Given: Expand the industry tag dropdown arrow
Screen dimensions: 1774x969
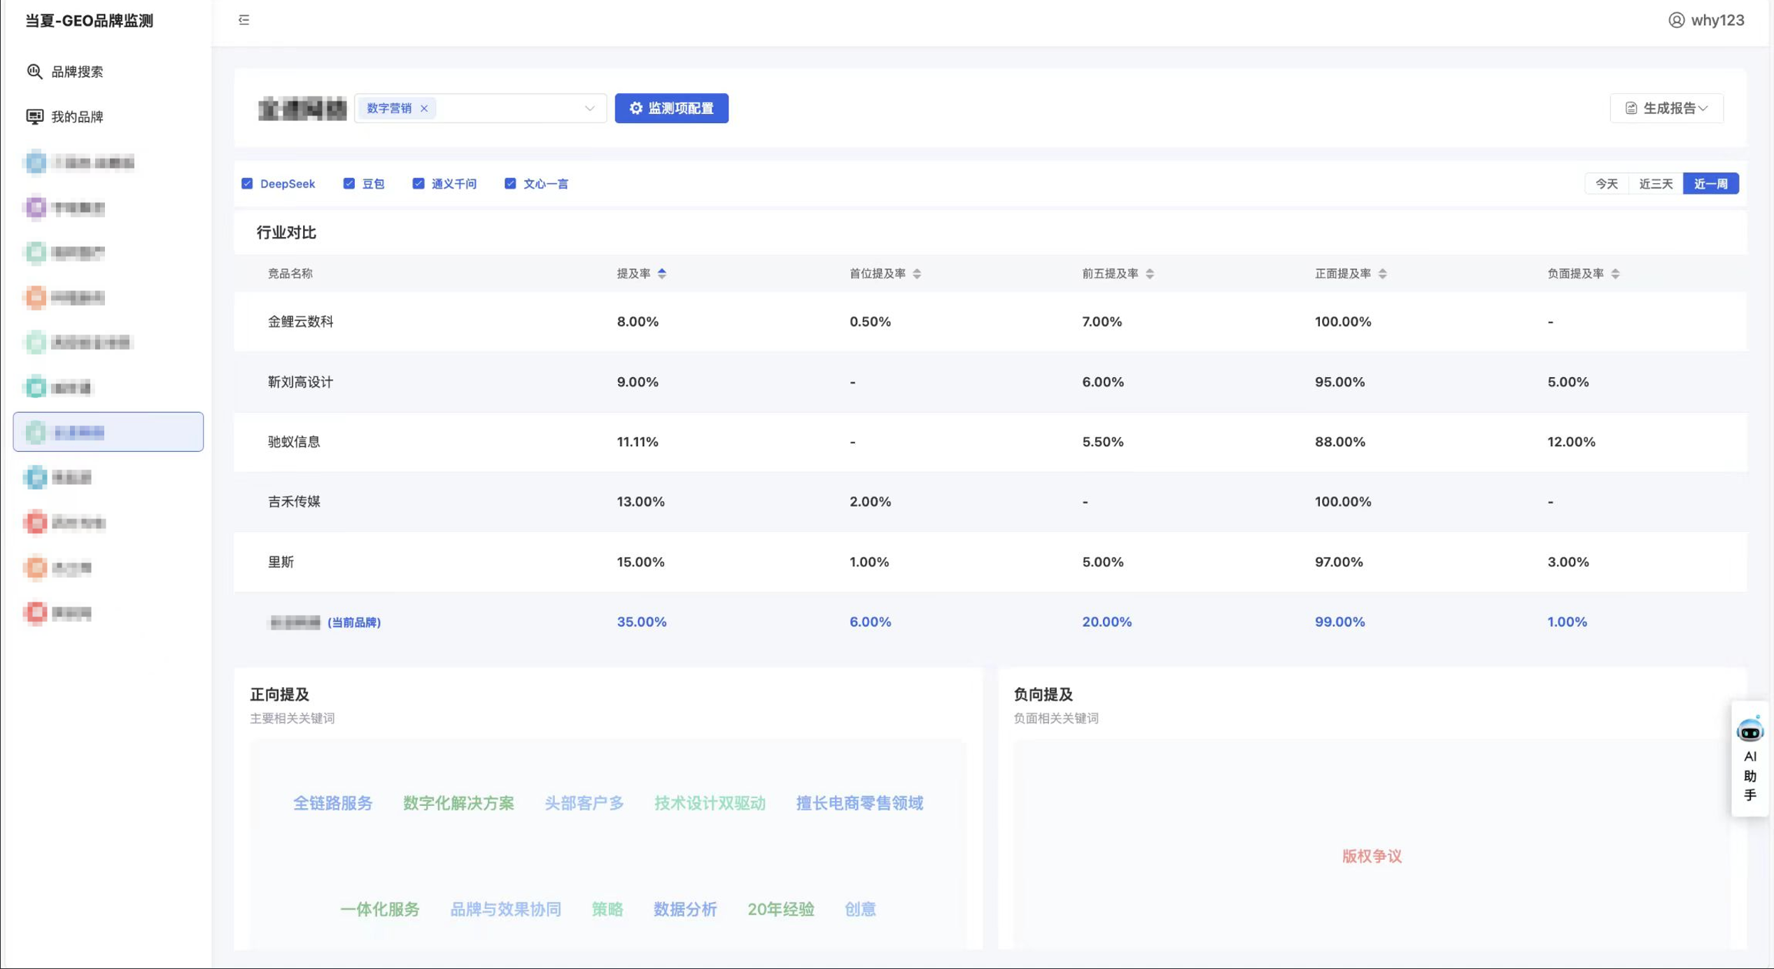Looking at the screenshot, I should click(x=589, y=108).
